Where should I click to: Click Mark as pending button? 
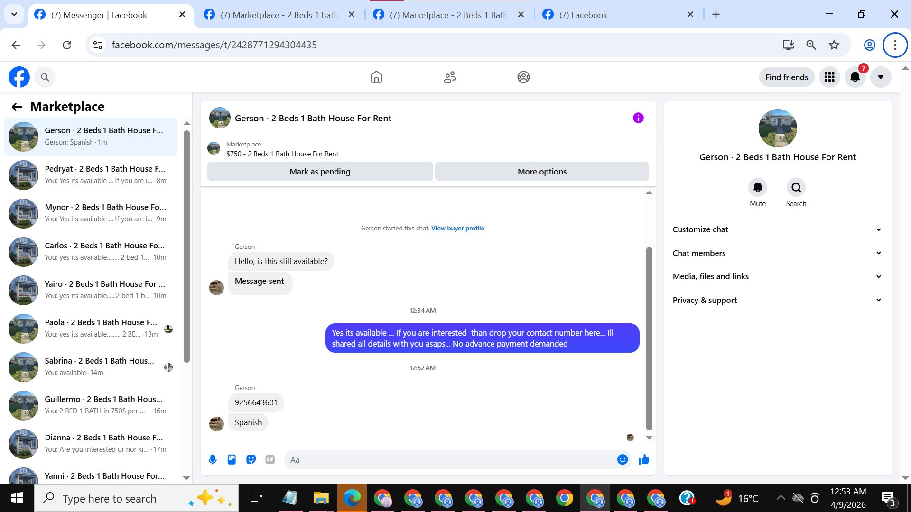tap(320, 172)
